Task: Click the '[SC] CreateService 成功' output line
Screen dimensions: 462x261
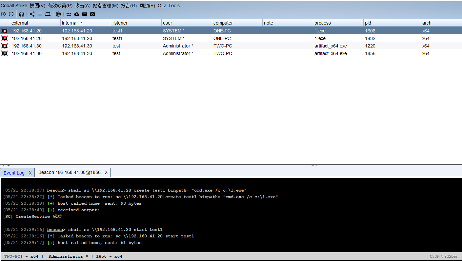Action: pyautogui.click(x=32, y=216)
